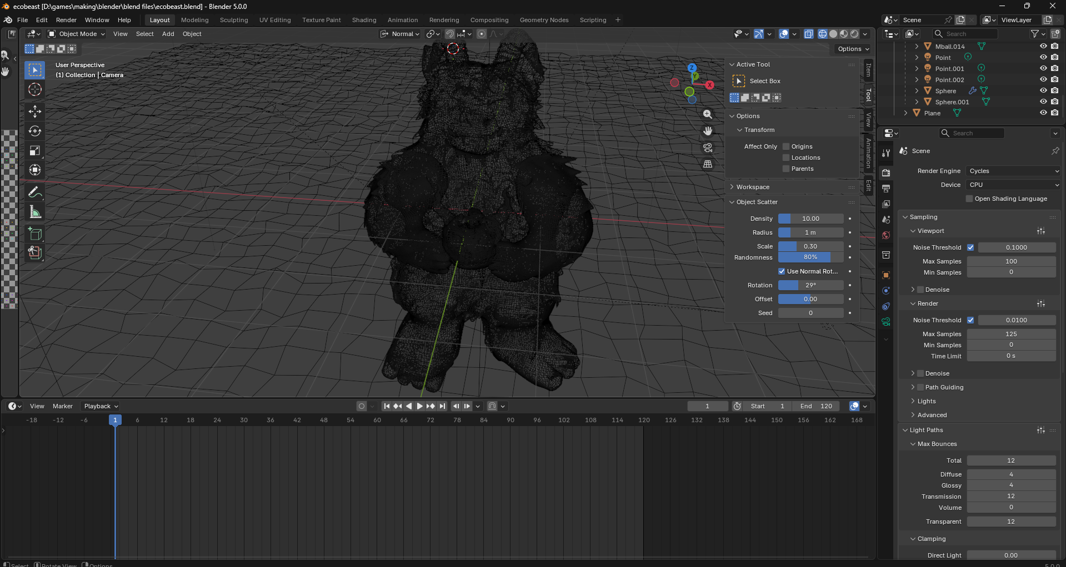Open the Object Mode dropdown
Viewport: 1066px width, 567px height.
click(x=76, y=34)
